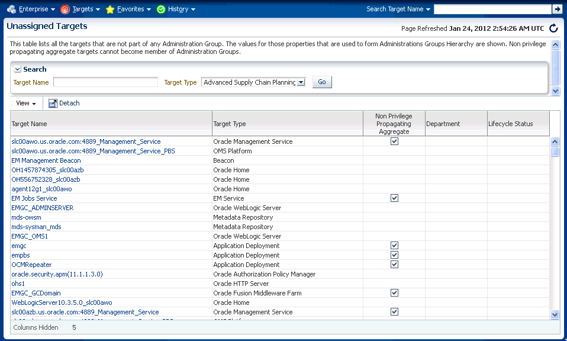Click the Lifecycle Status column header
Screen dimensions: 567x341
[518, 124]
